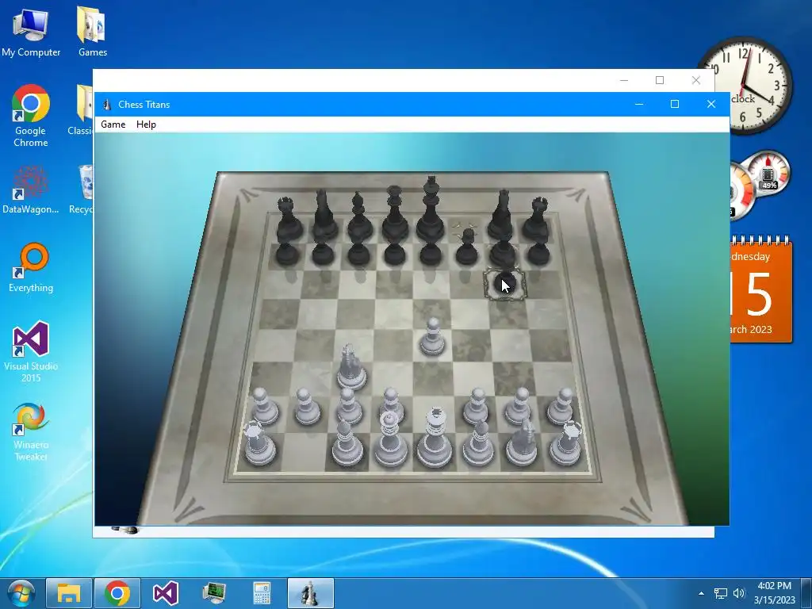Screen dimensions: 812x609
Task: Select the white bishop on c1
Action: pyautogui.click(x=346, y=443)
